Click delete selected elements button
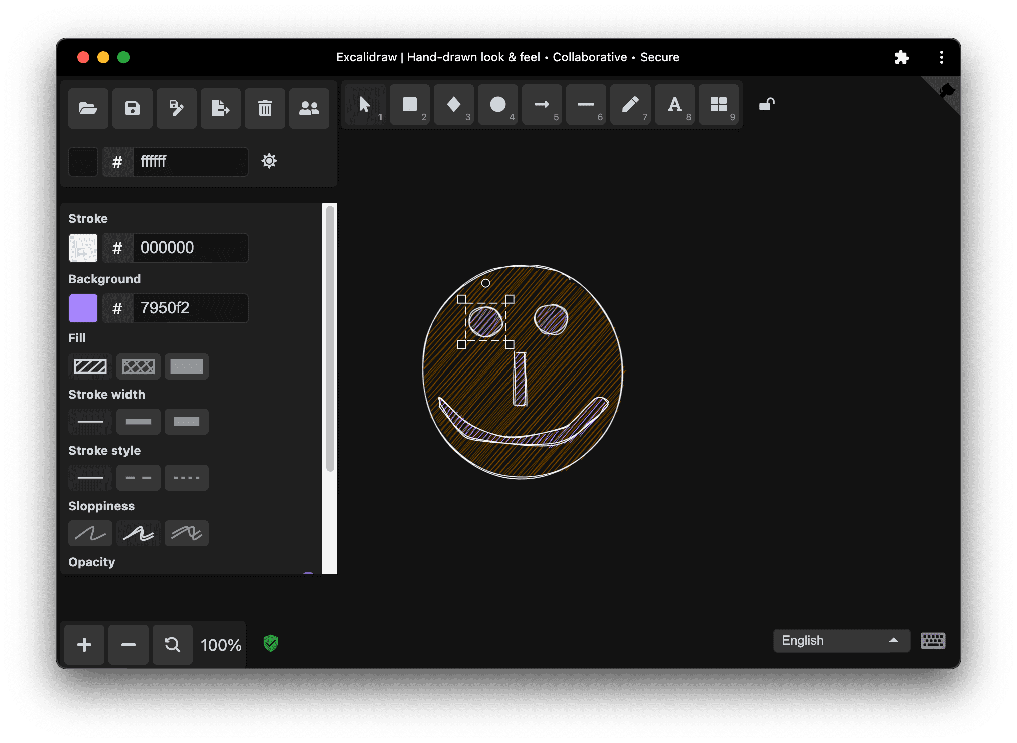The width and height of the screenshot is (1017, 743). tap(266, 106)
